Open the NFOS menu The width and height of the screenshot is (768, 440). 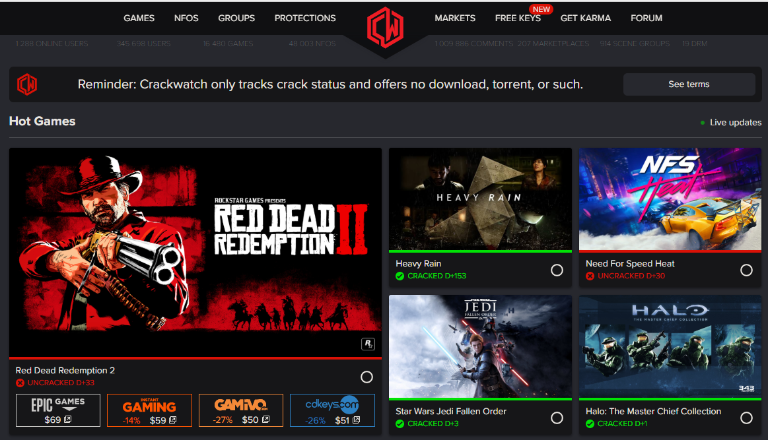coord(186,18)
